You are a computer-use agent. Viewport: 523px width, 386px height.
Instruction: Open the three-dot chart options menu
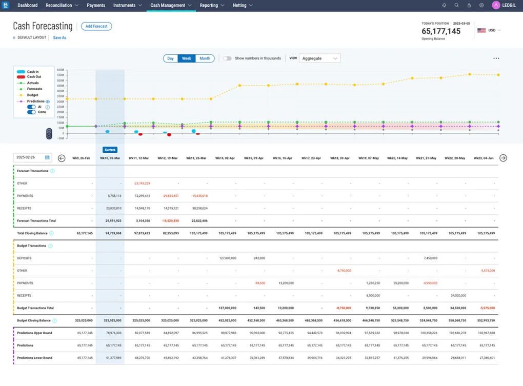click(496, 58)
